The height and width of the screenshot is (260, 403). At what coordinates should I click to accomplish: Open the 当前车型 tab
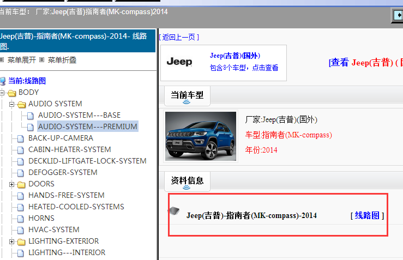coord(187,96)
